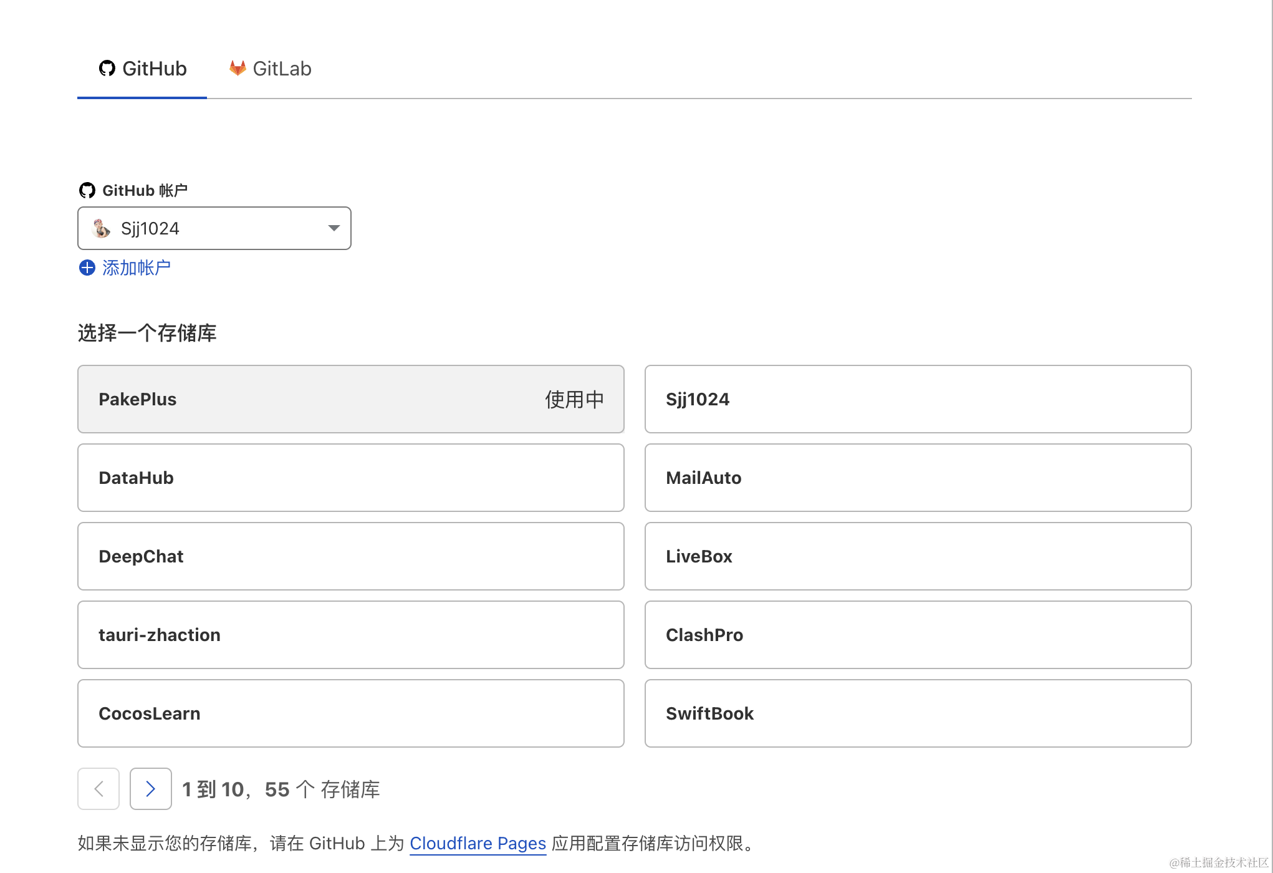Click the left pagination arrow
Image resolution: width=1273 pixels, height=873 pixels.
tap(98, 789)
